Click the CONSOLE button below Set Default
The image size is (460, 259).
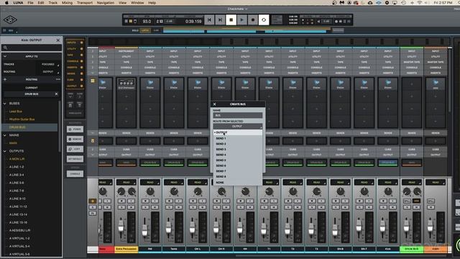[x=75, y=174]
